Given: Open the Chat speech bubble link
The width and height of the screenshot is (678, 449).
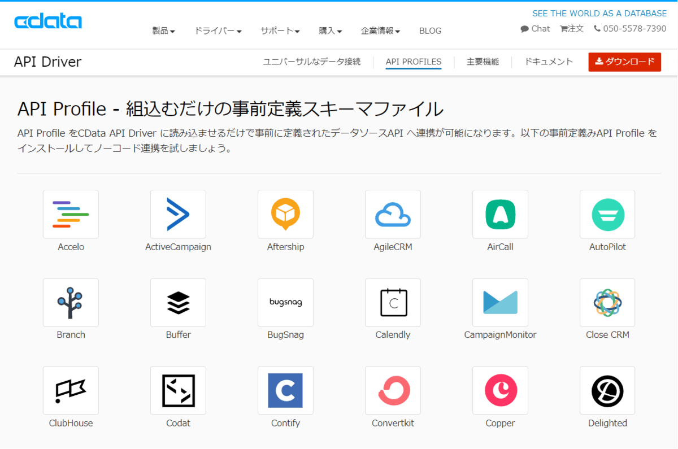Looking at the screenshot, I should coord(535,29).
